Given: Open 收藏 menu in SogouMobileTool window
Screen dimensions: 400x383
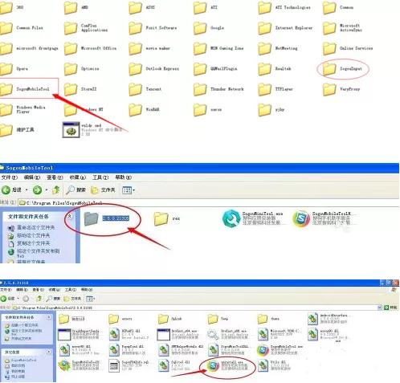Looking at the screenshot, I should [x=78, y=177].
